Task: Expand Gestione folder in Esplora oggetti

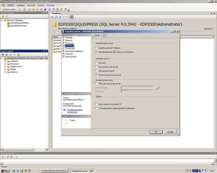Action: point(5,72)
